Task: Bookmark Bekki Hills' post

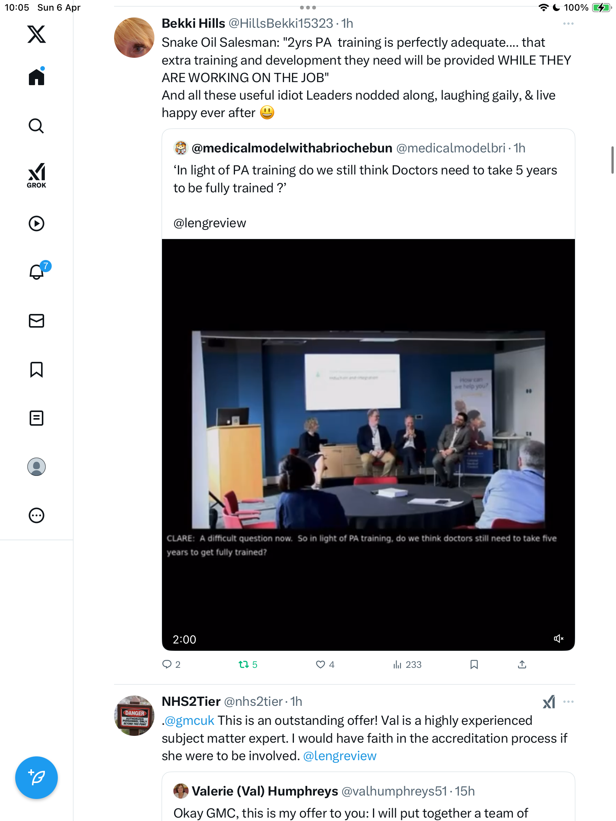Action: (x=474, y=664)
